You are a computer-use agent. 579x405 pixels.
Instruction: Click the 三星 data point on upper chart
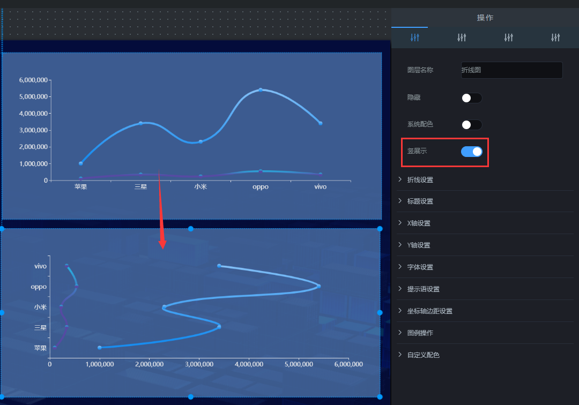click(140, 123)
